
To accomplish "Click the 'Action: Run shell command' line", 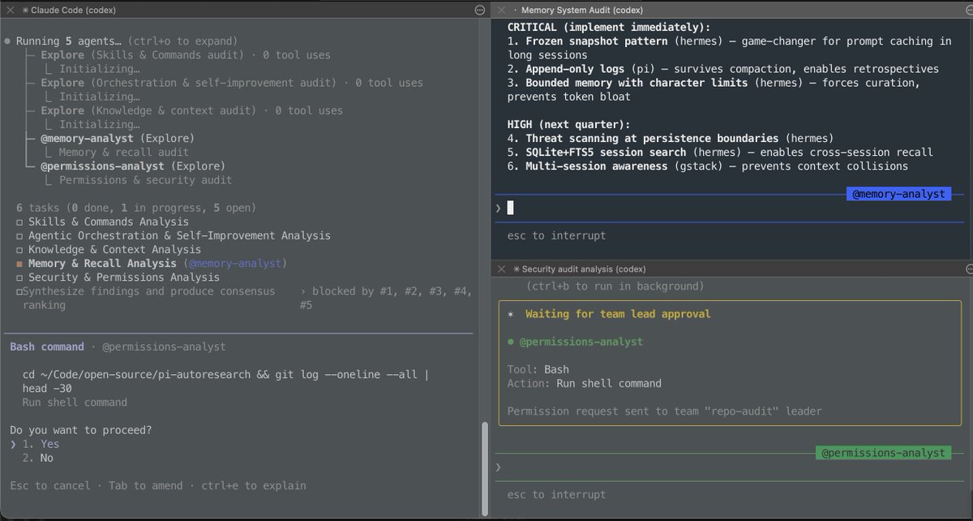I will [585, 383].
